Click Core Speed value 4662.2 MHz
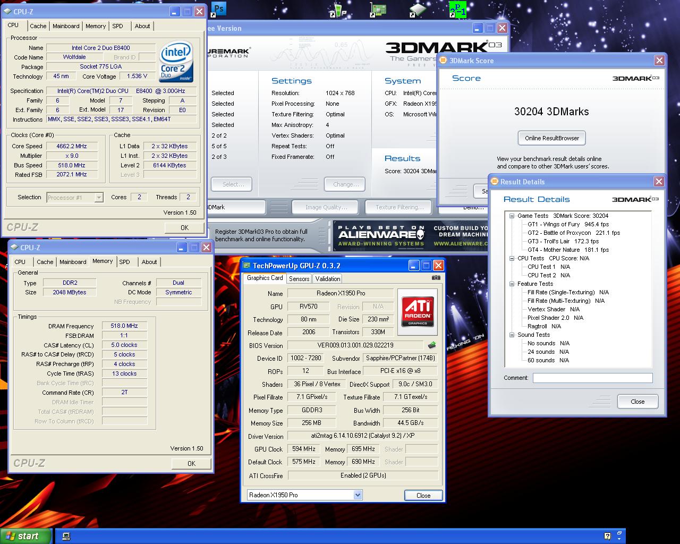680x544 pixels. click(x=72, y=146)
